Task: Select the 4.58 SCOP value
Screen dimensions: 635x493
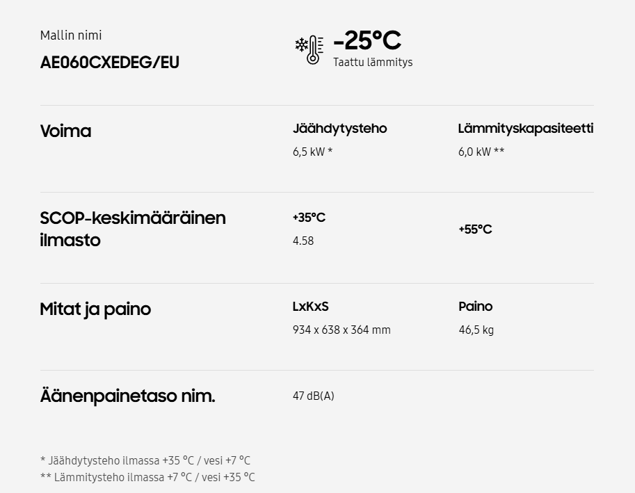Action: point(303,241)
